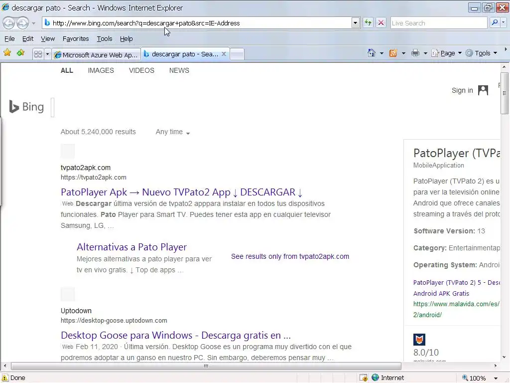This screenshot has width=510, height=383.
Task: Open the Edit menu
Action: pos(28,39)
